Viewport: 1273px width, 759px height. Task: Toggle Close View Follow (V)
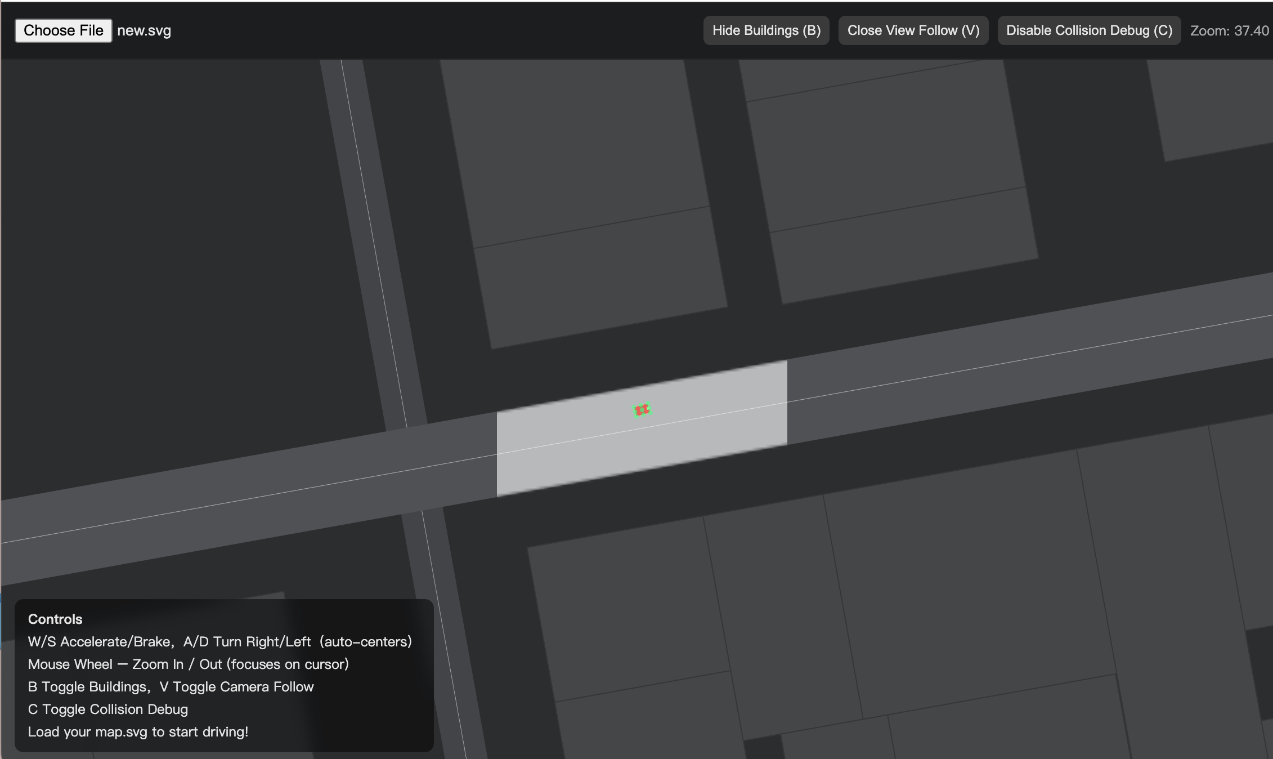913,30
